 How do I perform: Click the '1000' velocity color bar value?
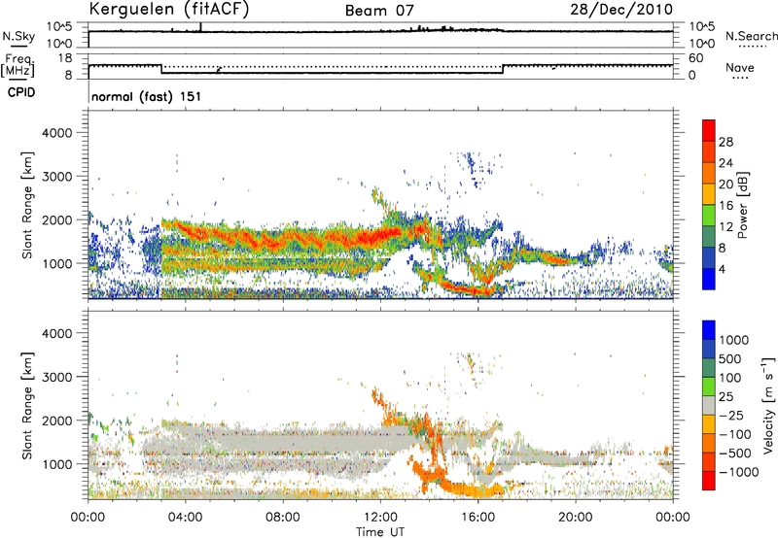click(734, 340)
